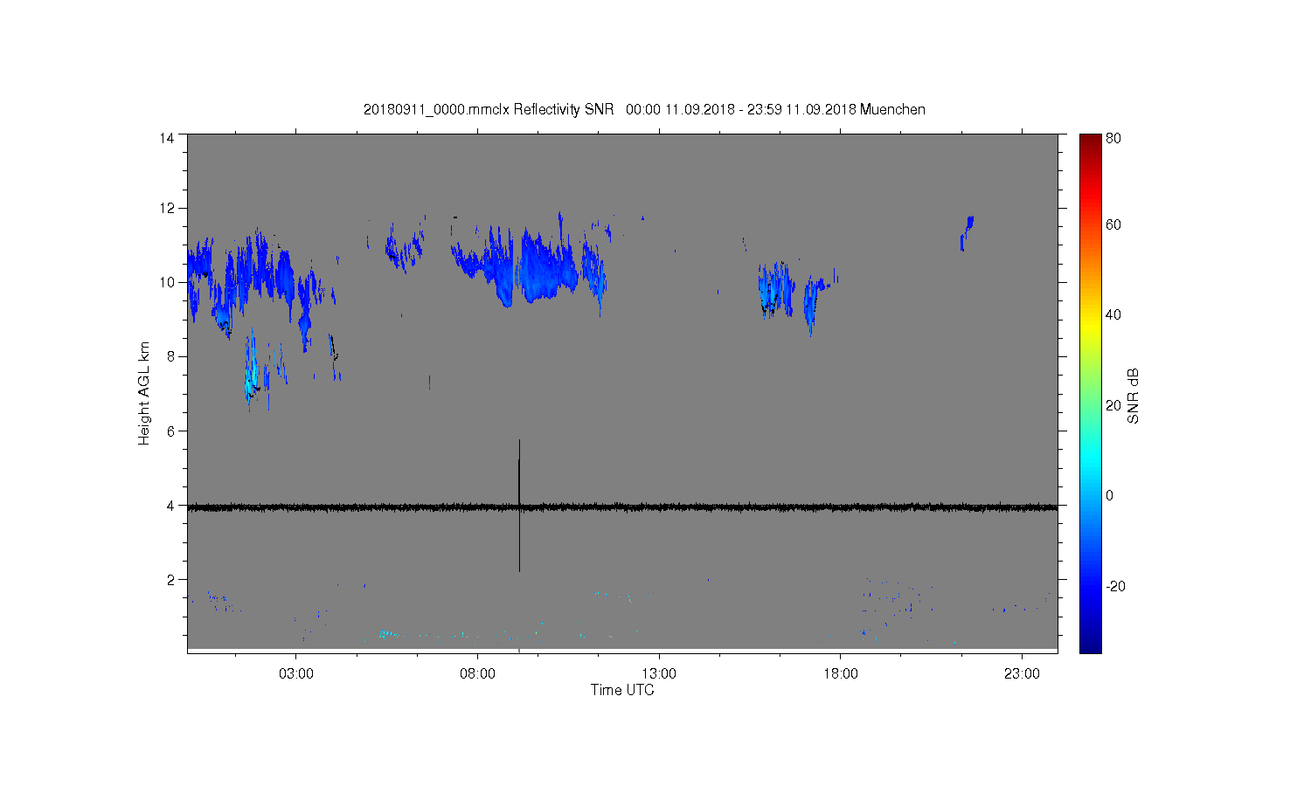Click the 08:00 time tick label
Image resolution: width=1311 pixels, height=786 pixels.
click(478, 674)
